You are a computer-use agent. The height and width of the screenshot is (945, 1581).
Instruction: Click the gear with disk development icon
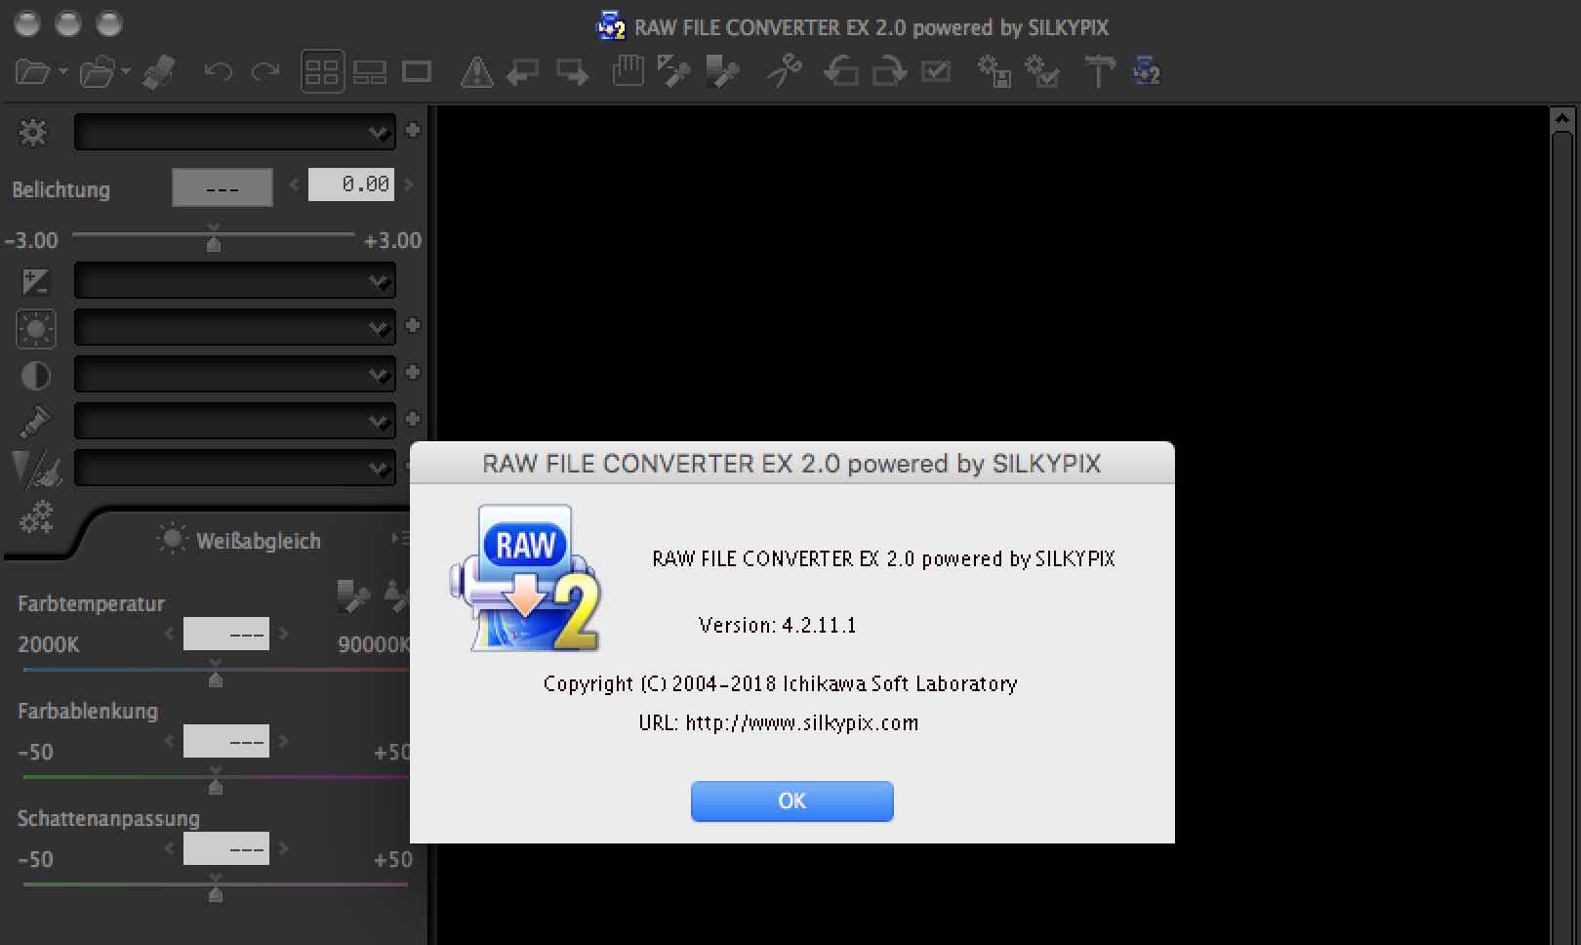(994, 72)
